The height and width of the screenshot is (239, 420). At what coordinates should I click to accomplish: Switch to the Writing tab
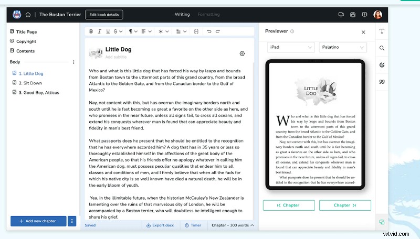(x=182, y=15)
